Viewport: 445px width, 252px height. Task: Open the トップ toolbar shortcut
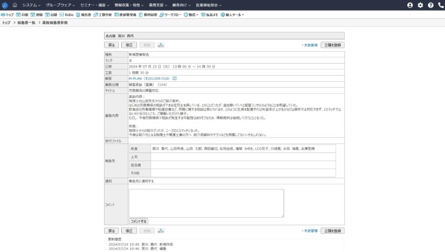tap(7, 15)
